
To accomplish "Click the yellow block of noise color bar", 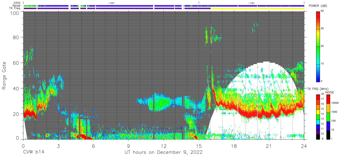I will (x=329, y=108).
